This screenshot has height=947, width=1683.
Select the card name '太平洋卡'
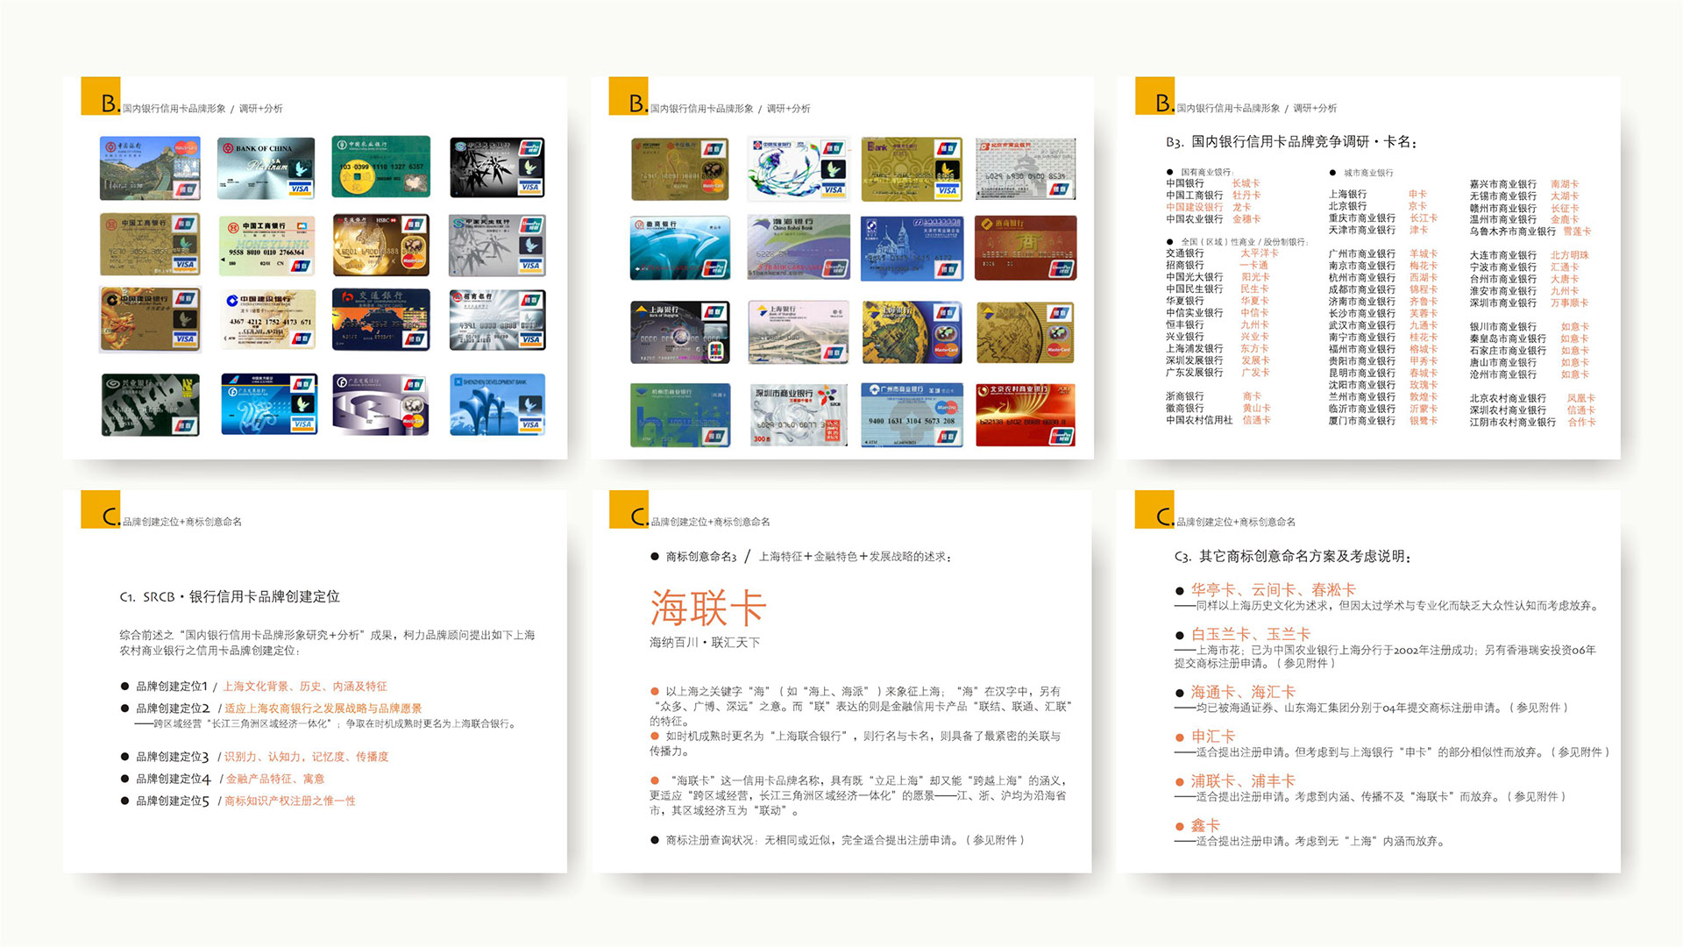(x=1259, y=253)
